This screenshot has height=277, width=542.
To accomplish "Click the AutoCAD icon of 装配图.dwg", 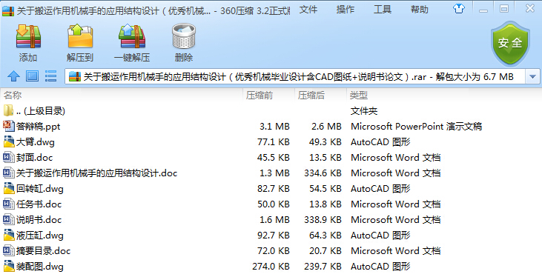I will point(8,266).
